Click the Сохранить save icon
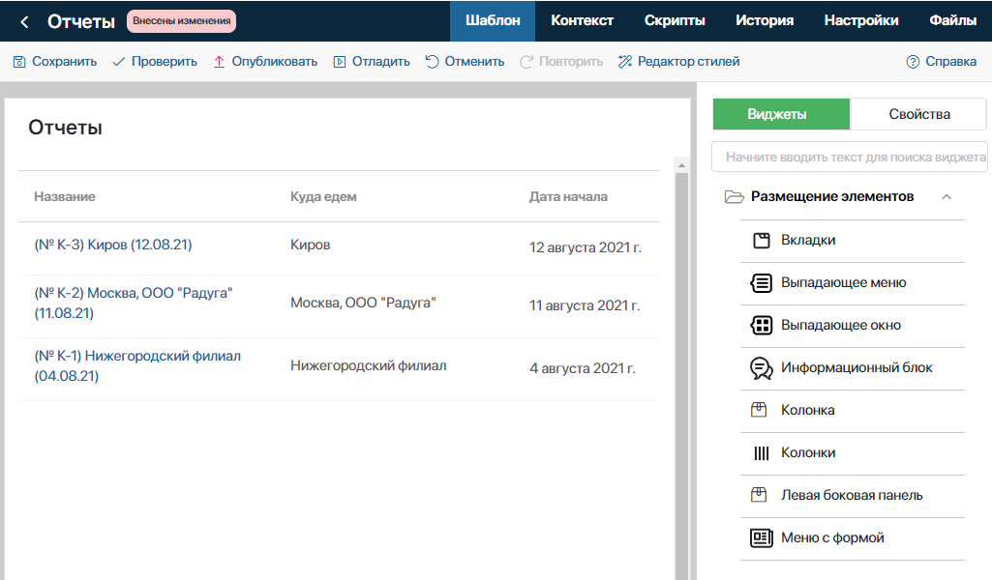 (x=19, y=62)
